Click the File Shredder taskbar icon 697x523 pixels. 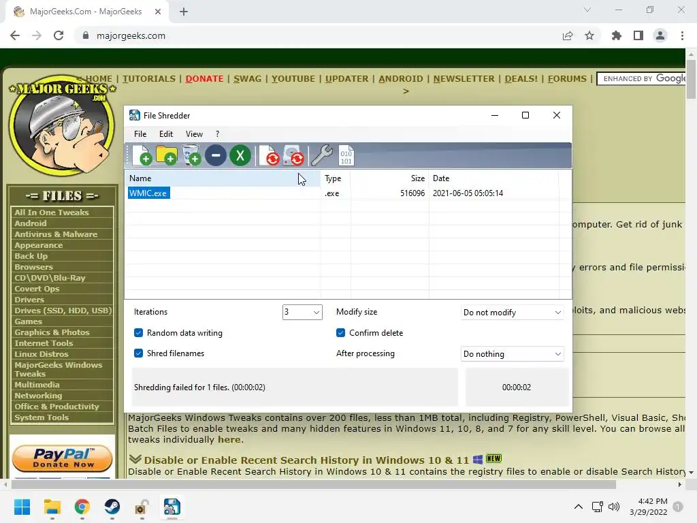(x=172, y=507)
